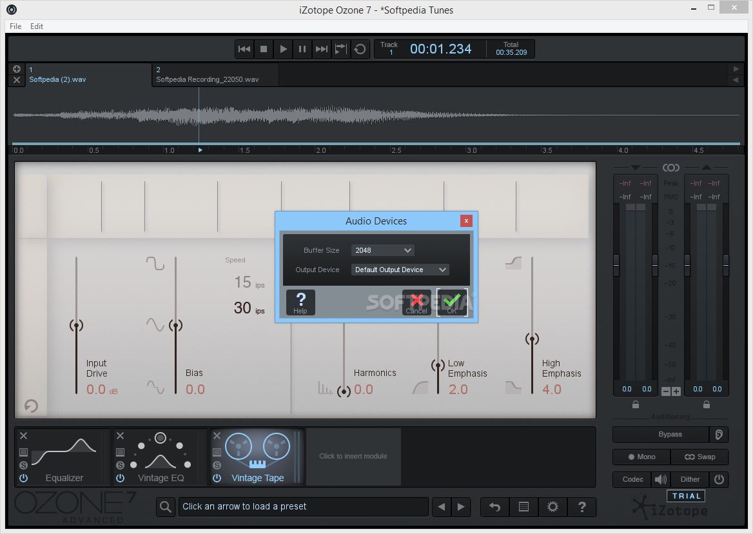Click the ear icon next to Bypass

point(719,434)
